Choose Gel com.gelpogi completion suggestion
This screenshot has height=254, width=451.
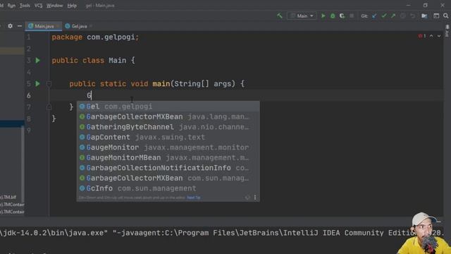click(x=168, y=107)
